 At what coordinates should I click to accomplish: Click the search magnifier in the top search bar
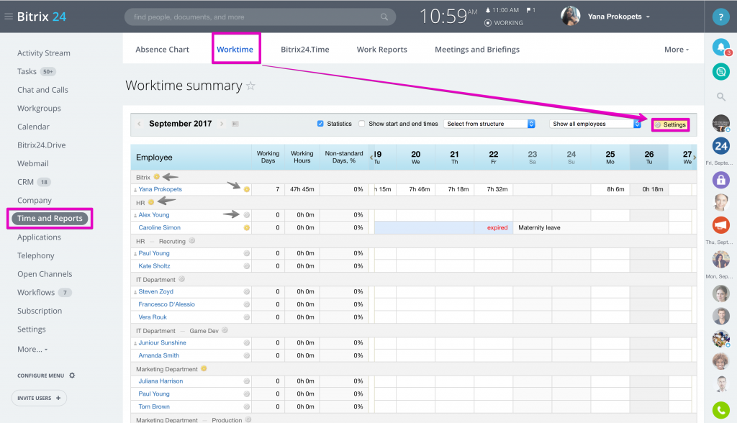384,17
